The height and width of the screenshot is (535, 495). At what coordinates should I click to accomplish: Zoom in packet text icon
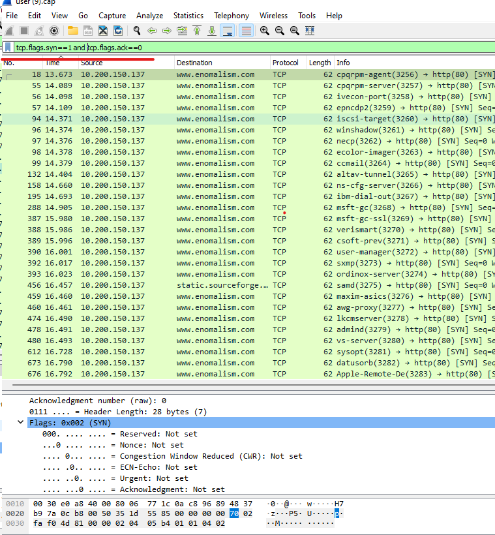[264, 31]
